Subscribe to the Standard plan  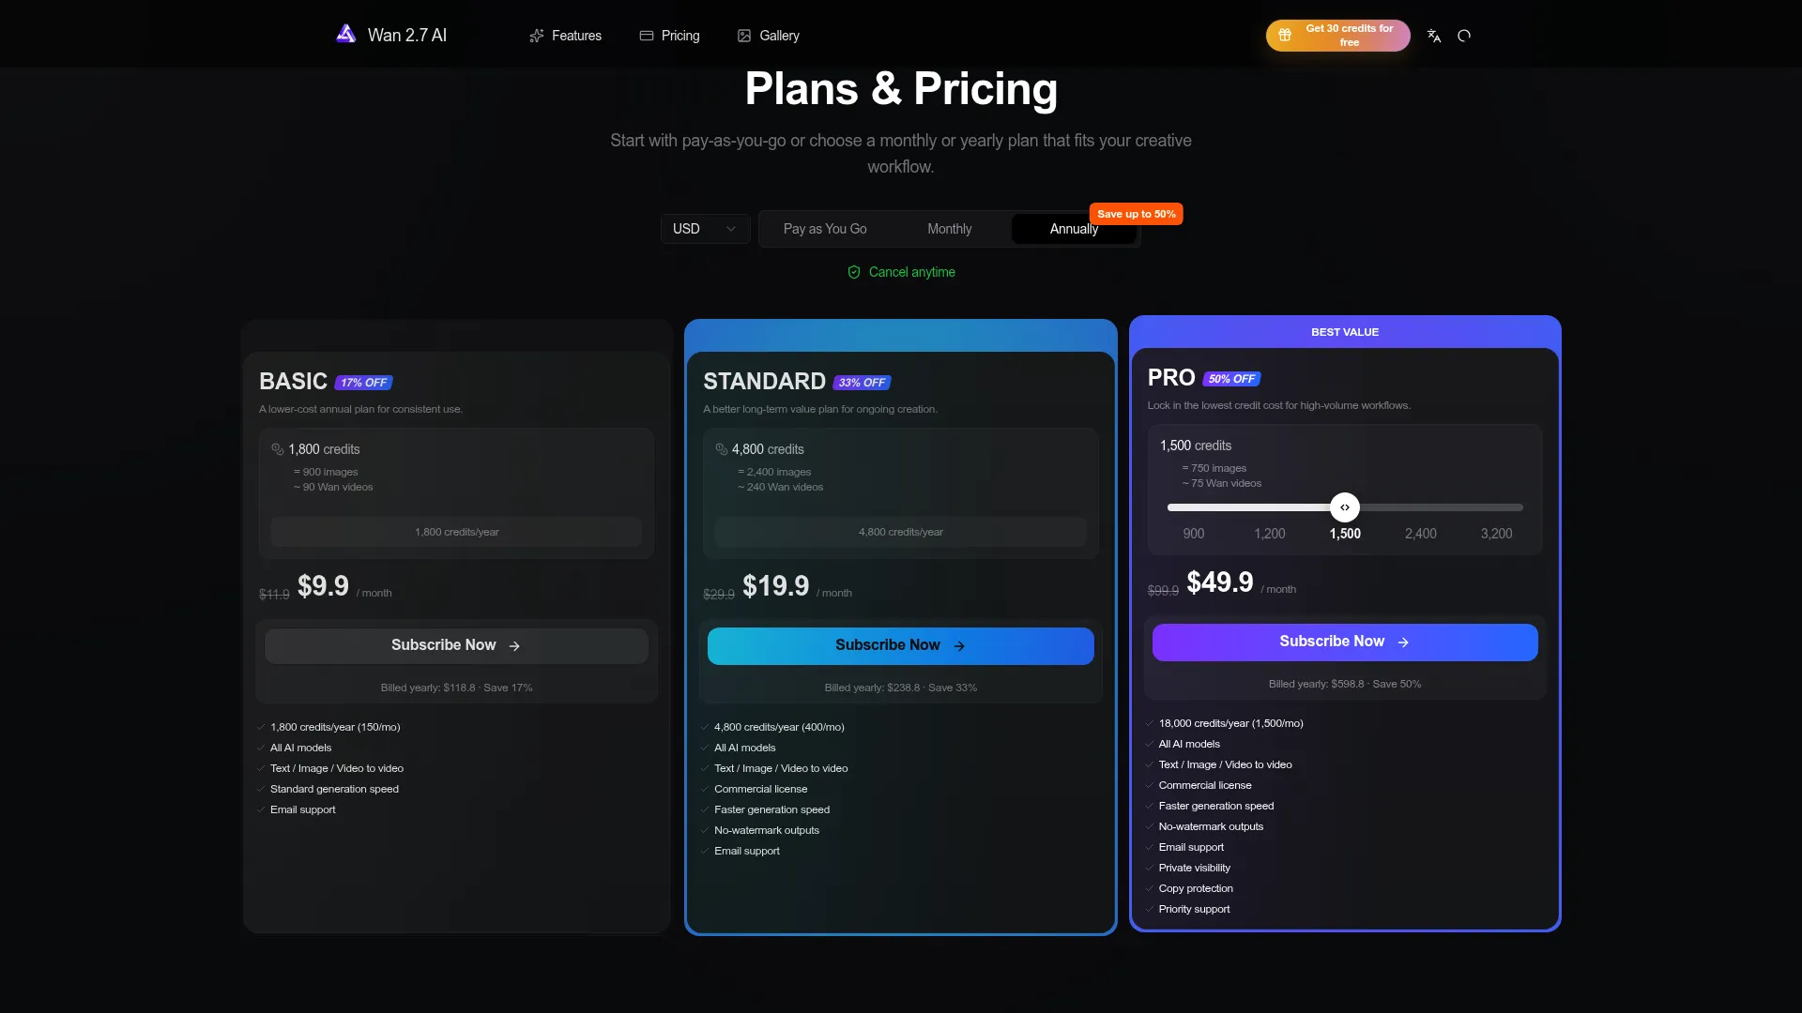[900, 645]
